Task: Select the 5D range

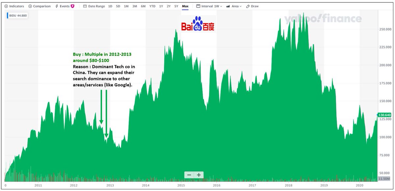Action: point(118,6)
